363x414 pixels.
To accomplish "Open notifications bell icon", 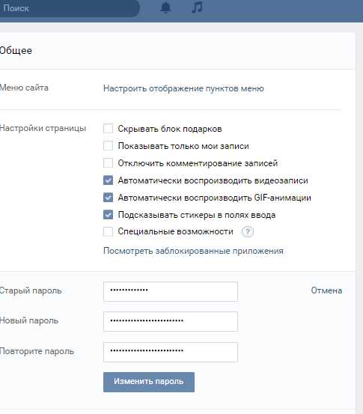I will point(166,7).
